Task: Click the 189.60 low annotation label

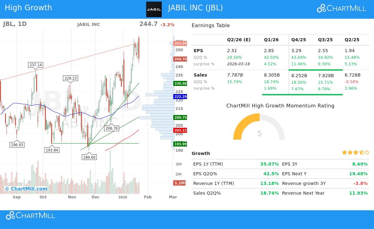Action: click(x=89, y=157)
